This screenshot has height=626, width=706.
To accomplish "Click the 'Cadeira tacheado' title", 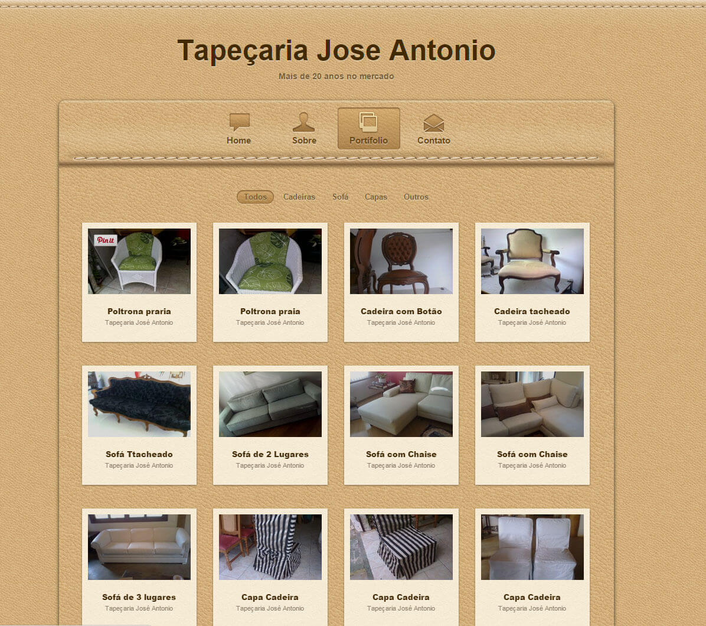I will [x=532, y=311].
